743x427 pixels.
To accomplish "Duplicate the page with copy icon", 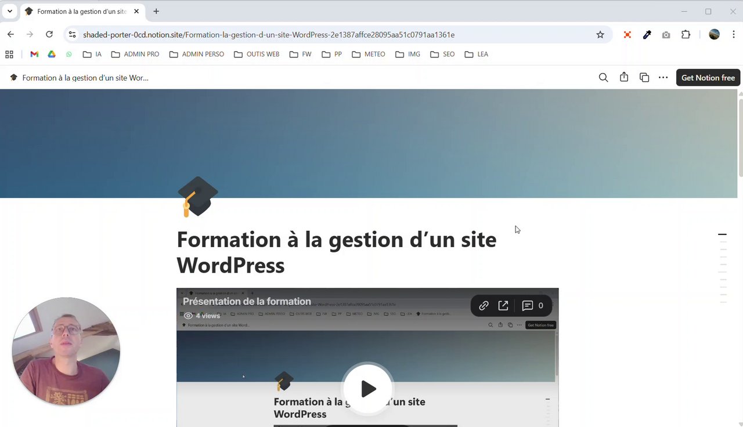I will tap(644, 78).
